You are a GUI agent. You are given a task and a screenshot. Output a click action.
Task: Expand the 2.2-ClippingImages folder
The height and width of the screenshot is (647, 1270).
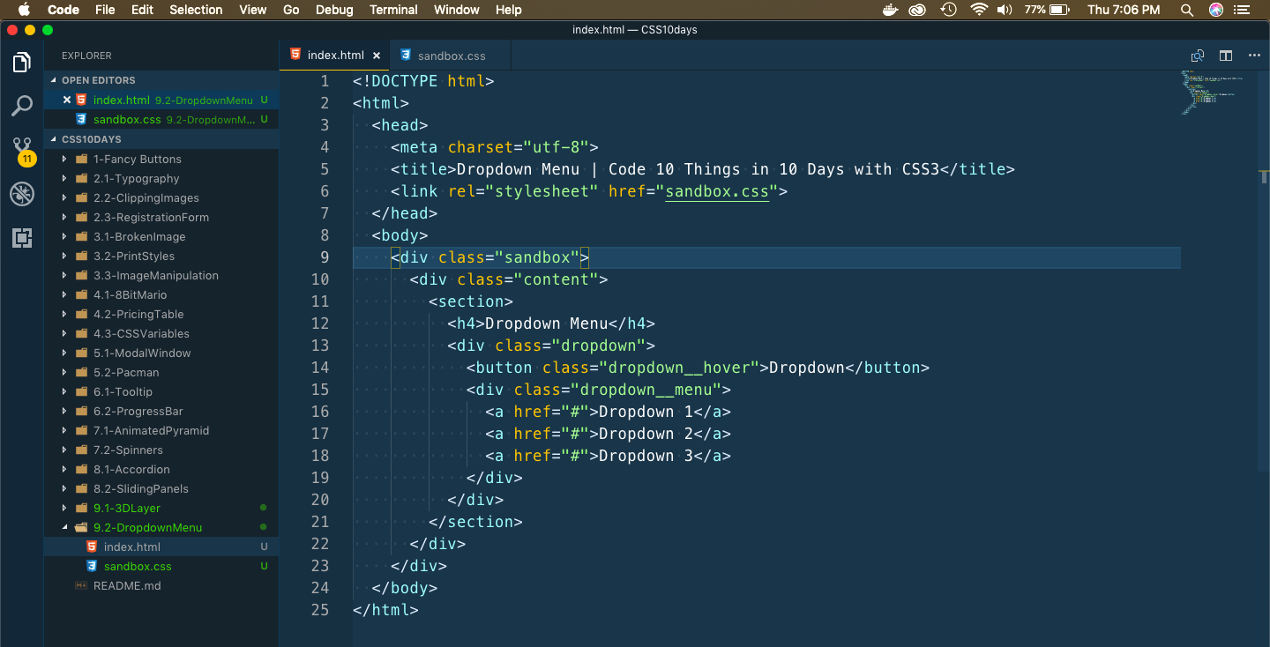click(161, 197)
